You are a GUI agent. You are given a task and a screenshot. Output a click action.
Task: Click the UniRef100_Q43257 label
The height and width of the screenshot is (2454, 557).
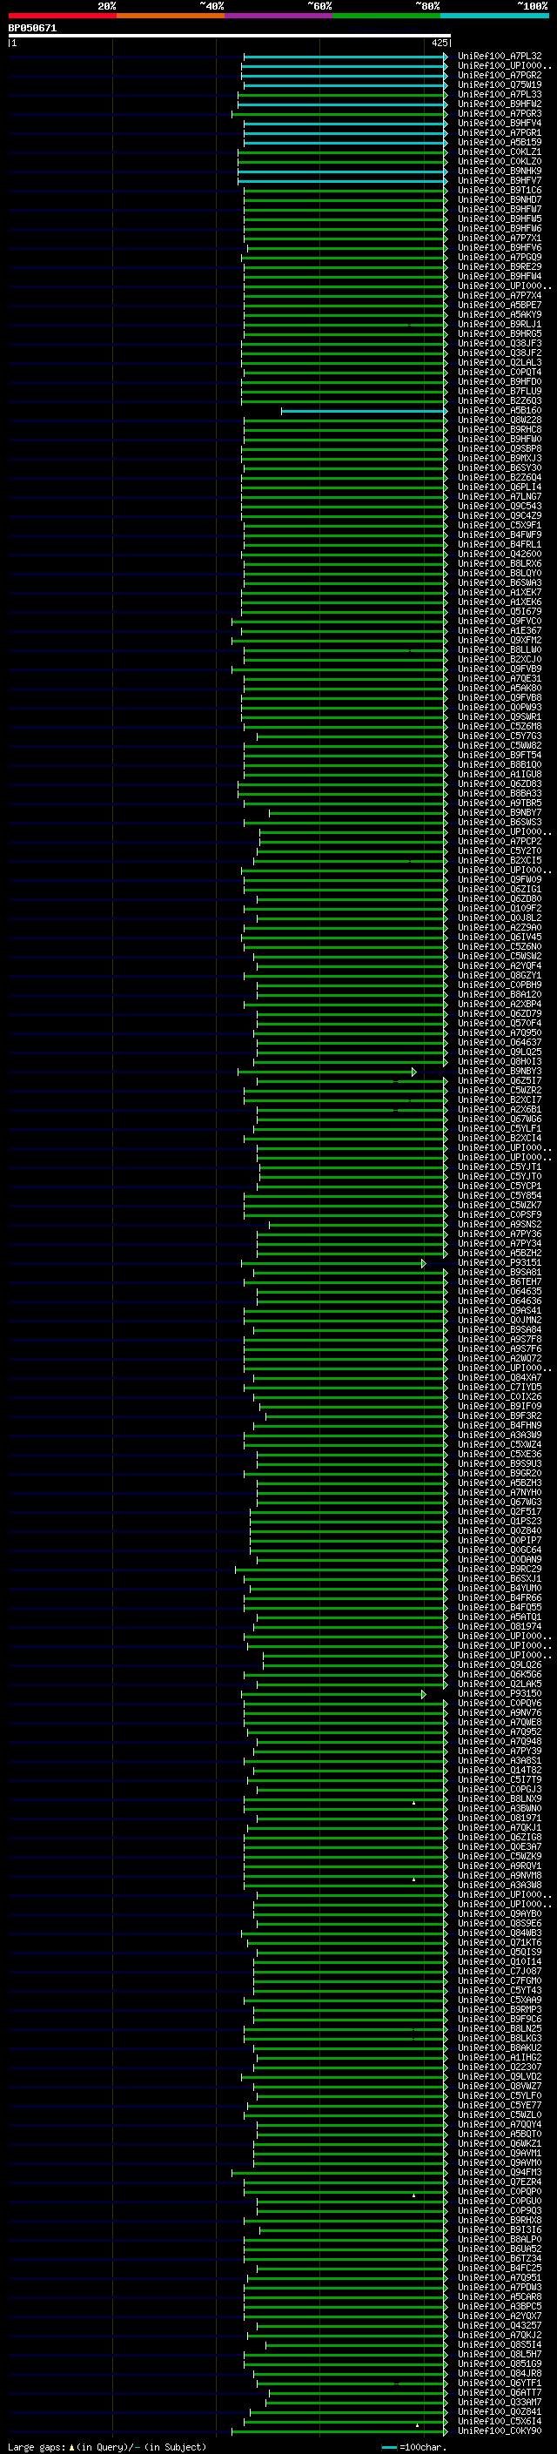(x=500, y=2324)
